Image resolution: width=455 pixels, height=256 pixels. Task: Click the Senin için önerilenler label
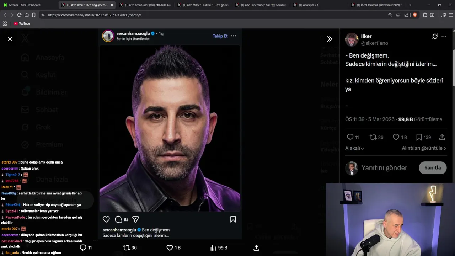point(133,39)
